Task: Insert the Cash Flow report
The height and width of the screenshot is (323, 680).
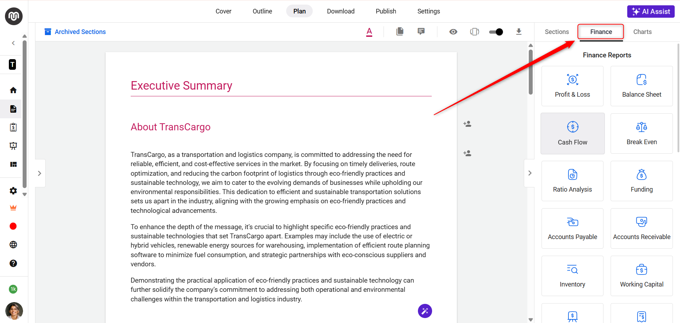Action: click(572, 134)
